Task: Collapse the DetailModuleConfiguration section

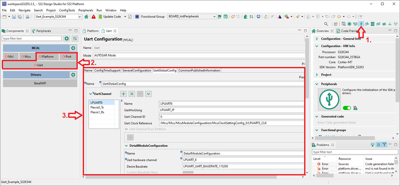Action: click(x=126, y=146)
